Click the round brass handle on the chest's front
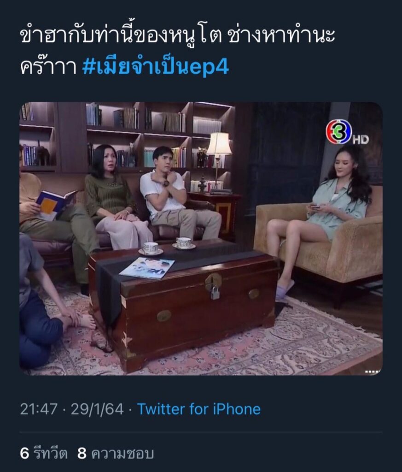Viewport: 402px width, 472px height. point(164,315)
